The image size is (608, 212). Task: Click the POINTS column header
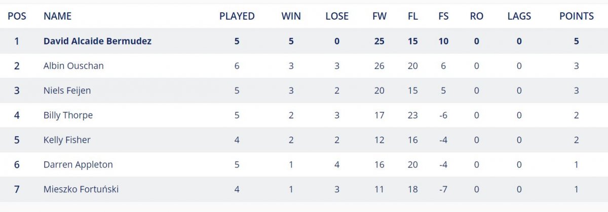[x=576, y=16]
